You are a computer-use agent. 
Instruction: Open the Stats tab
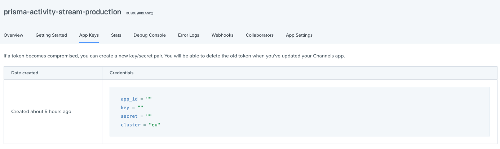(x=116, y=35)
